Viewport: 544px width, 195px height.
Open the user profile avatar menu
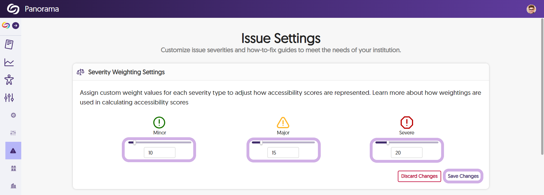point(531,9)
